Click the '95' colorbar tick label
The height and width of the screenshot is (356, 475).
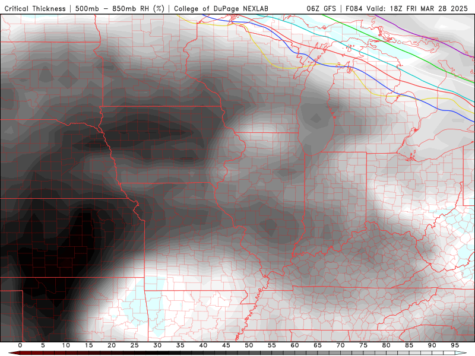(x=455, y=345)
